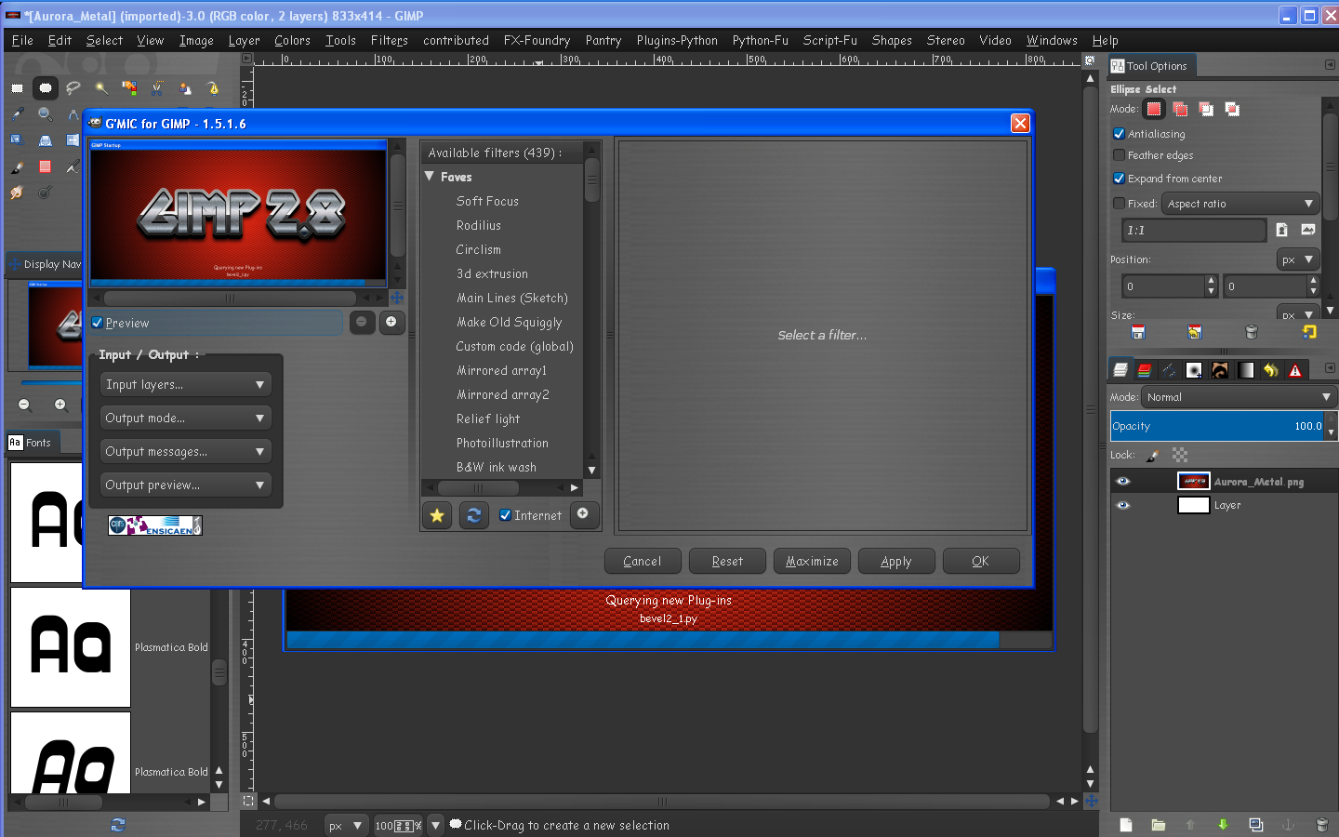Click the Reset button
The image size is (1339, 837).
click(x=727, y=561)
